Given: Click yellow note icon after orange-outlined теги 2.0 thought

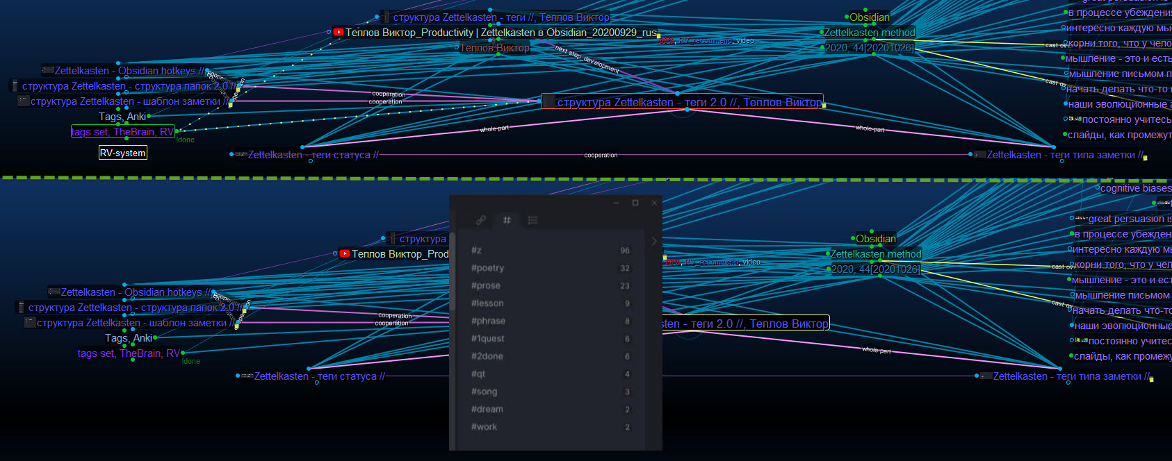Looking at the screenshot, I should pos(824,106).
